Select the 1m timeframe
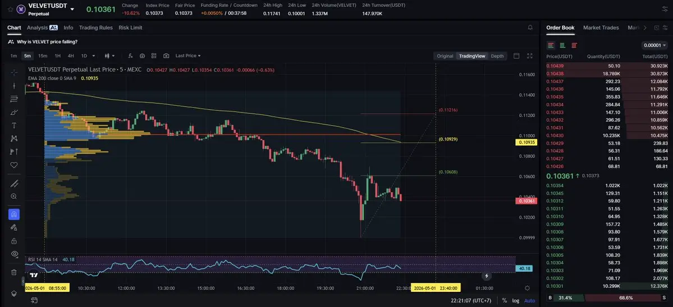The height and width of the screenshot is (307, 673). point(13,55)
